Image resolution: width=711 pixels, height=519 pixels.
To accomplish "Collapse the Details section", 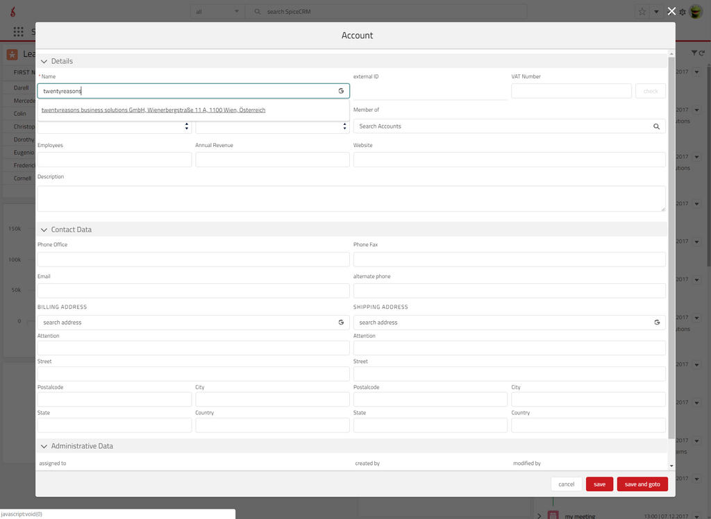I will click(44, 61).
